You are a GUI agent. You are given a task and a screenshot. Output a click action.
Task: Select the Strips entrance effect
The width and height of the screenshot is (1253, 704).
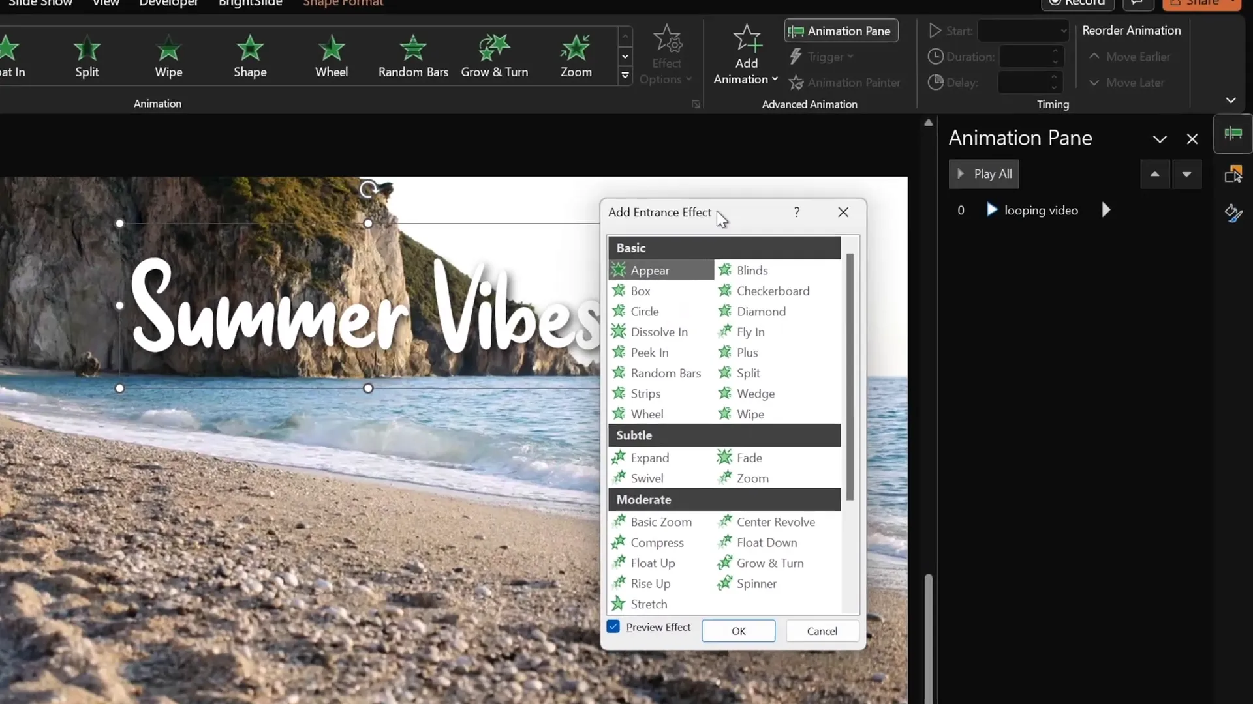coord(645,394)
